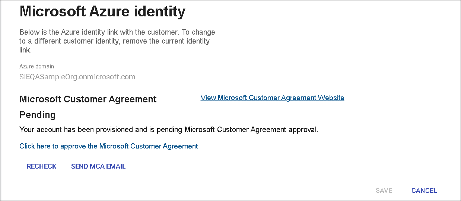Click the final word 'link.' of the description
461x201 pixels.
[x=25, y=50]
